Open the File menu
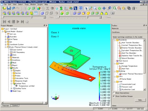The image size is (148, 111). 5,4
